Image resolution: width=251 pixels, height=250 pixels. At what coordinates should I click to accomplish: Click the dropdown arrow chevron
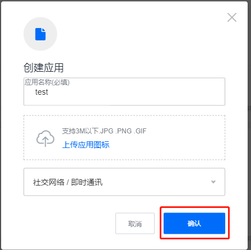[x=213, y=182]
